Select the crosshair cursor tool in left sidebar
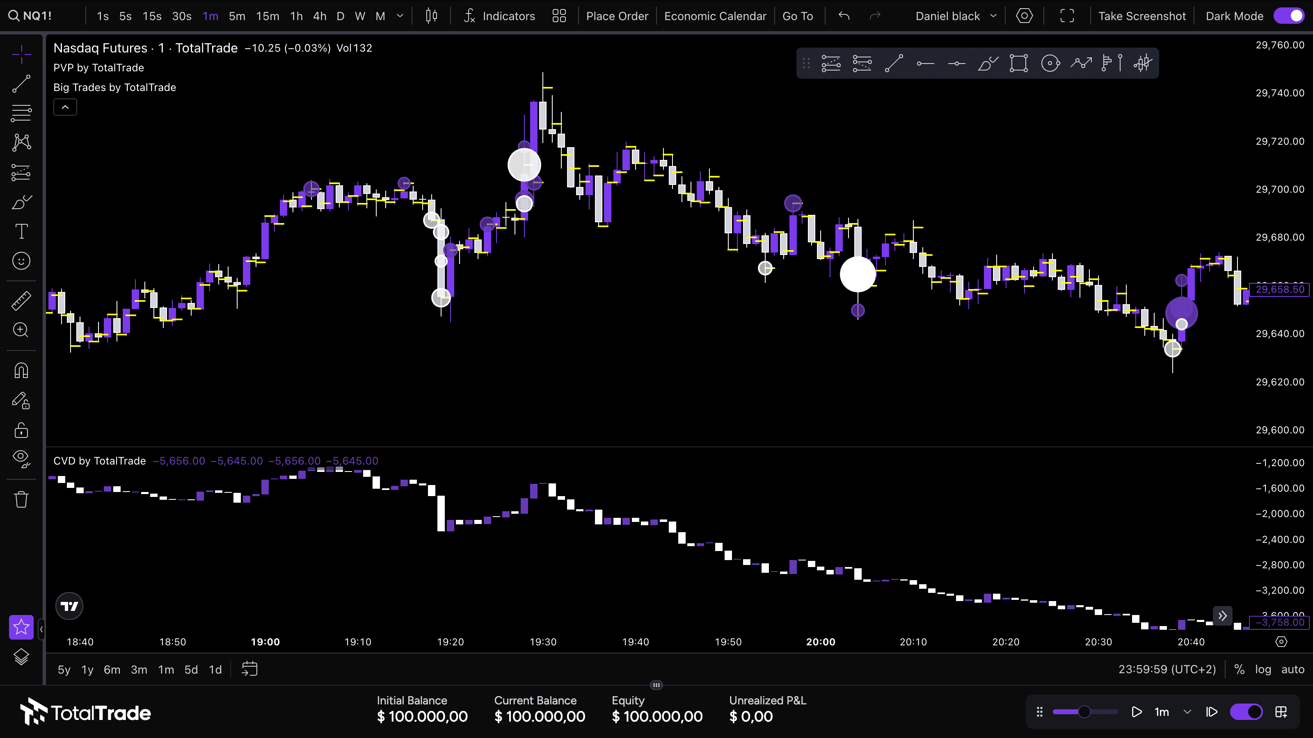Viewport: 1313px width, 738px height. pyautogui.click(x=21, y=54)
